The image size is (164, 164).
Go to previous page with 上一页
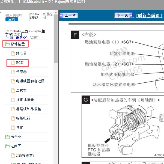click(68, 16)
